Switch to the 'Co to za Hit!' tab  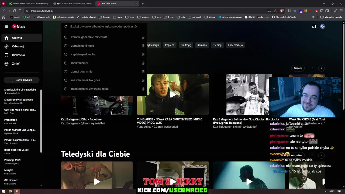(x=73, y=4)
